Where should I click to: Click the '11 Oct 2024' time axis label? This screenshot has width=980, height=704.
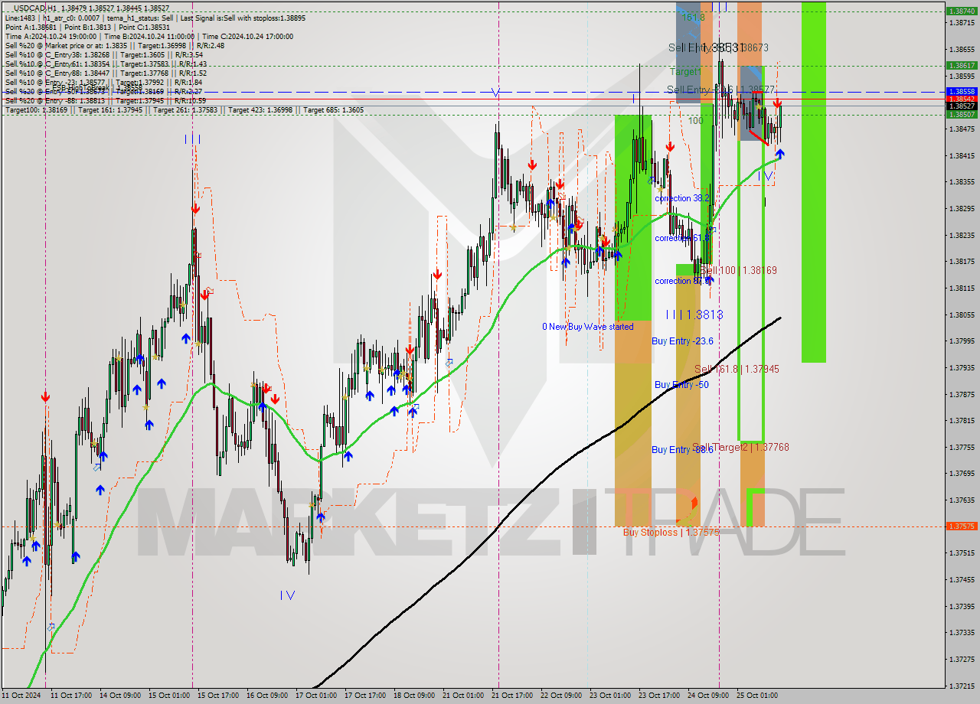[22, 696]
